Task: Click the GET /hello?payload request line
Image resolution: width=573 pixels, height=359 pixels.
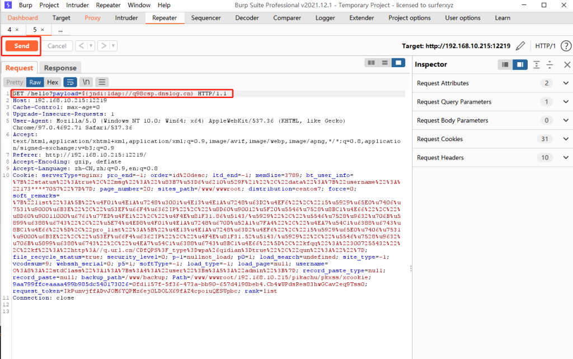Action: pos(120,94)
